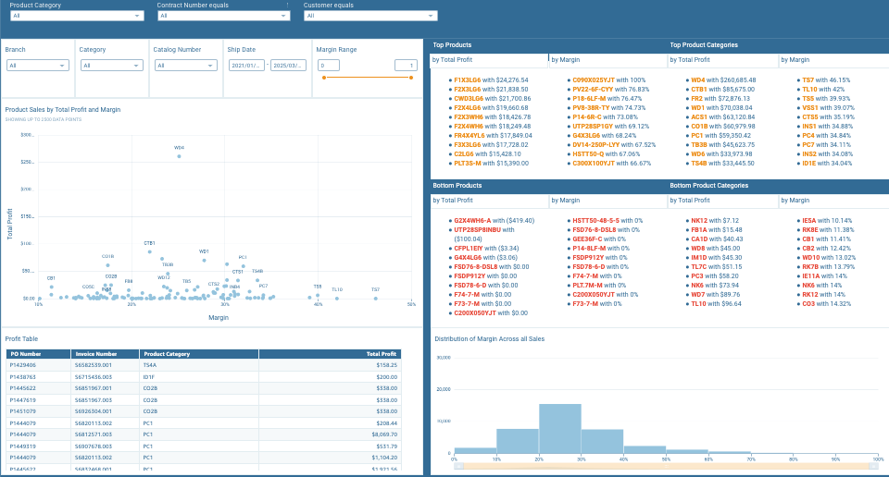Screen dimensions: 889x477
Task: Open the IE5A bottom margin category link
Action: (x=809, y=221)
